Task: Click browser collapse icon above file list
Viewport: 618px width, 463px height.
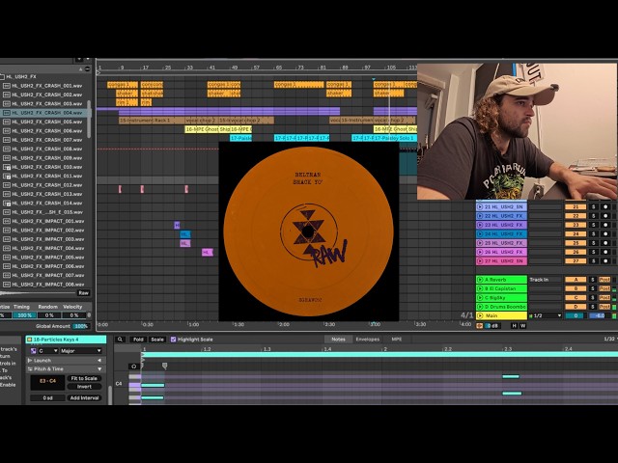Action: tap(87, 69)
